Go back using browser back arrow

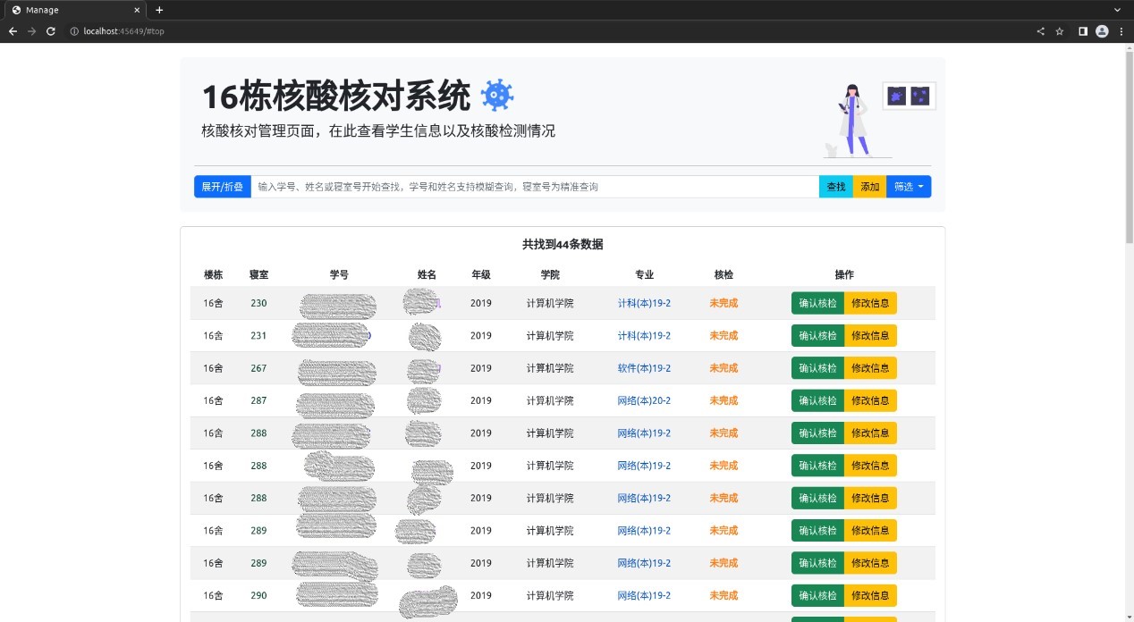[13, 31]
